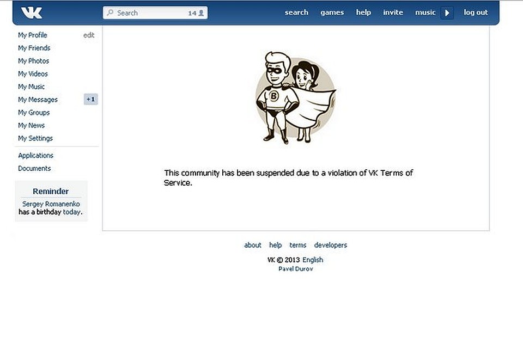The width and height of the screenshot is (523, 344).
Task: Open the developers footer link
Action: point(331,245)
